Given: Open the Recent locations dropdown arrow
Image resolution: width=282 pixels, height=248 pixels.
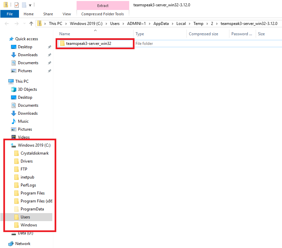Looking at the screenshot, I should point(24,24).
